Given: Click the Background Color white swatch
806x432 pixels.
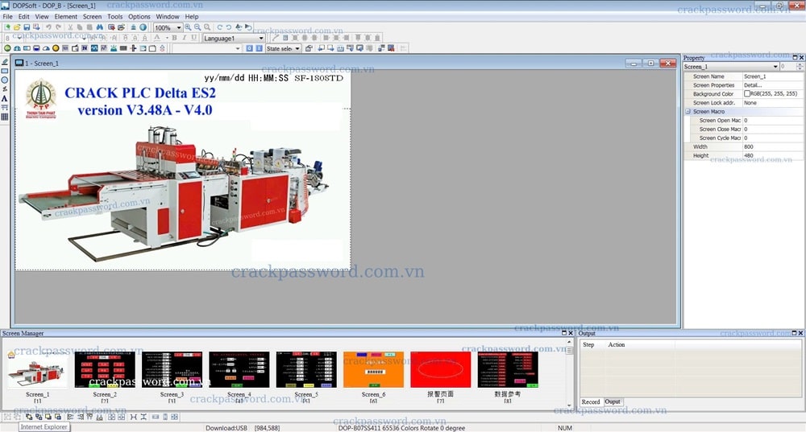Looking at the screenshot, I should coord(747,94).
